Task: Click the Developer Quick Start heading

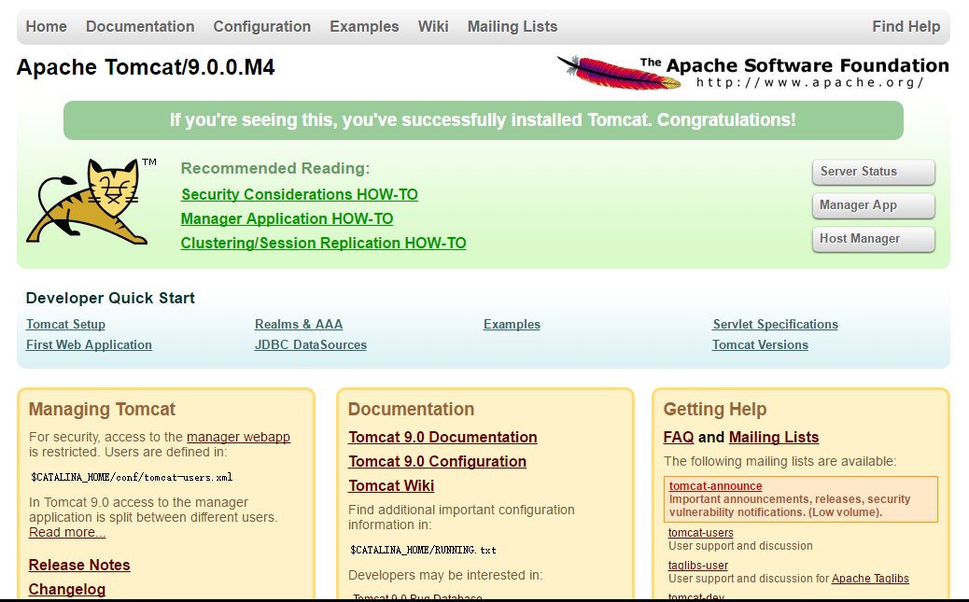Action: coord(110,298)
